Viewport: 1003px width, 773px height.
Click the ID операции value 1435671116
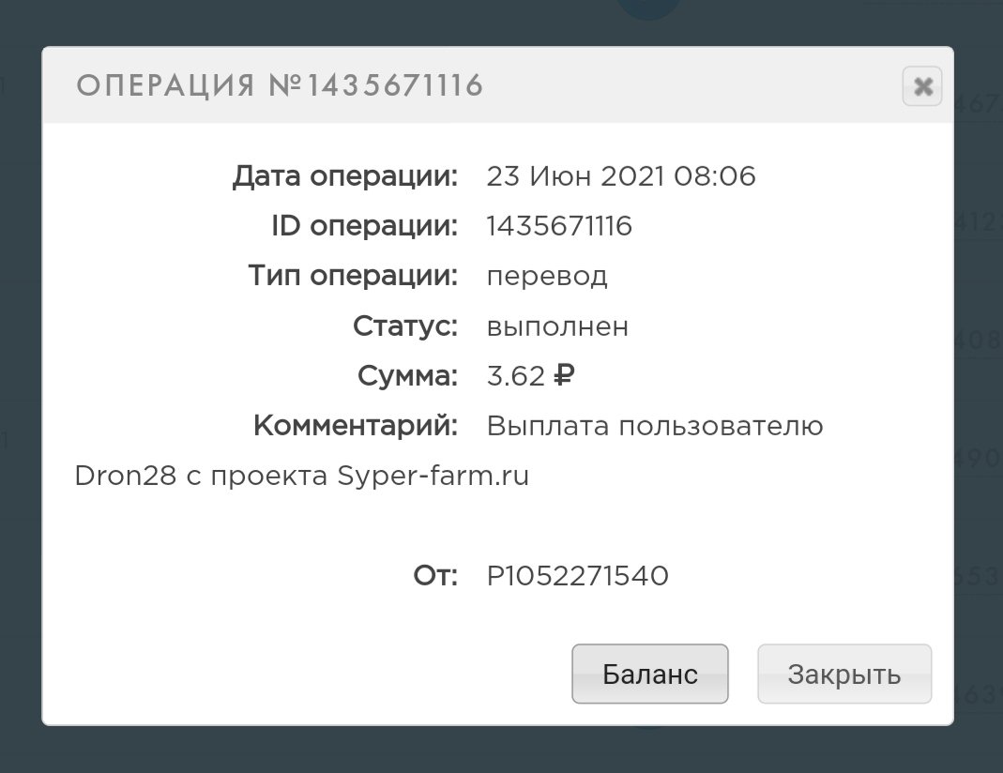point(559,226)
